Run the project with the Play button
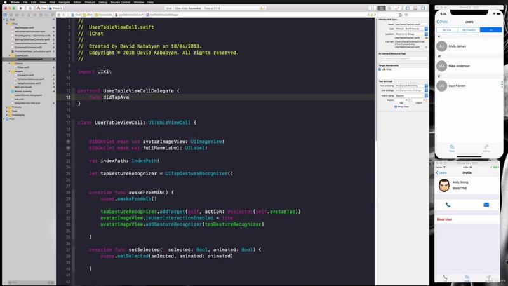Image resolution: width=508 pixels, height=286 pixels. coord(21,8)
